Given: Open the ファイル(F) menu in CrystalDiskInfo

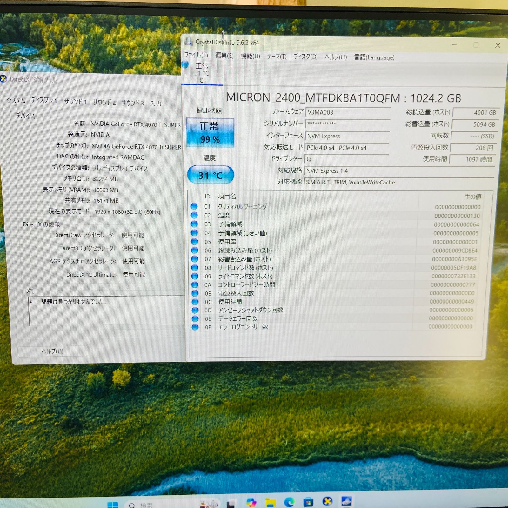Looking at the screenshot, I should point(196,55).
